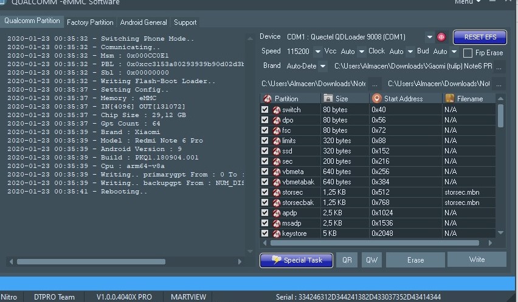Open the Clock Auto dropdown

(410, 52)
